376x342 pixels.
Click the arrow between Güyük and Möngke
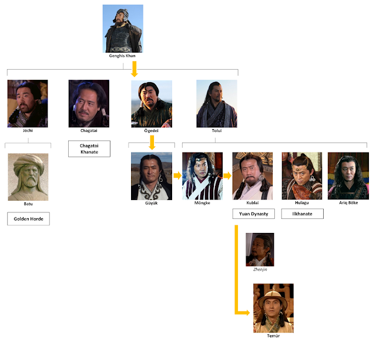(x=177, y=175)
